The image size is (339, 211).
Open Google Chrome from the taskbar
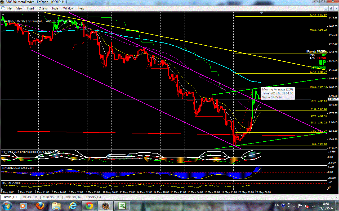[89, 205]
